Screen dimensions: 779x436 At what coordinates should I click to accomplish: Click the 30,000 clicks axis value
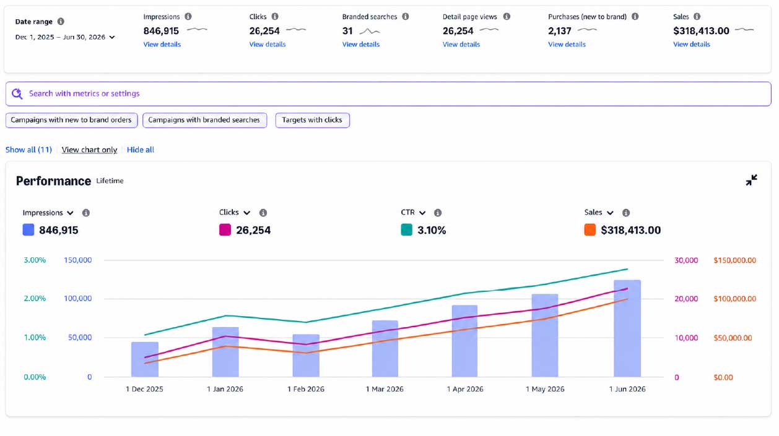coord(686,260)
